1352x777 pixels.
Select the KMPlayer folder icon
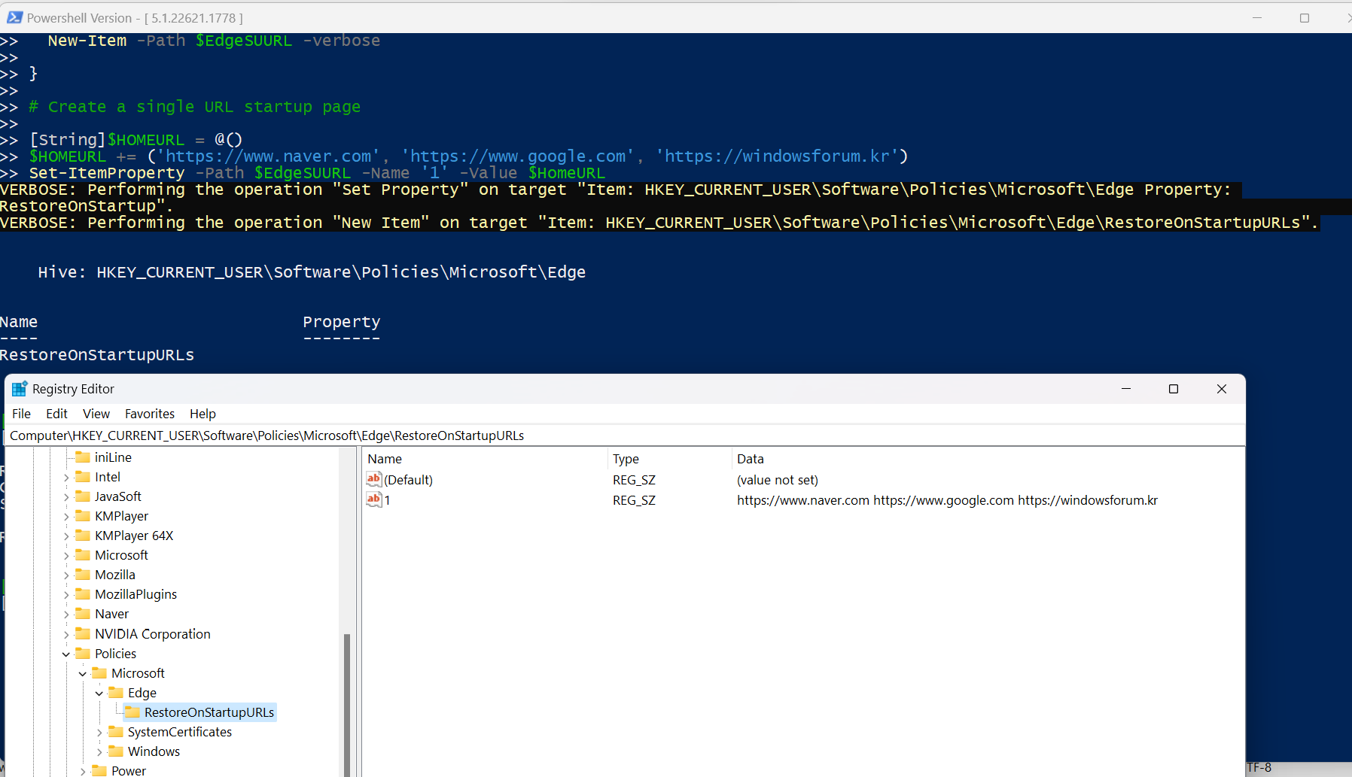click(x=83, y=516)
